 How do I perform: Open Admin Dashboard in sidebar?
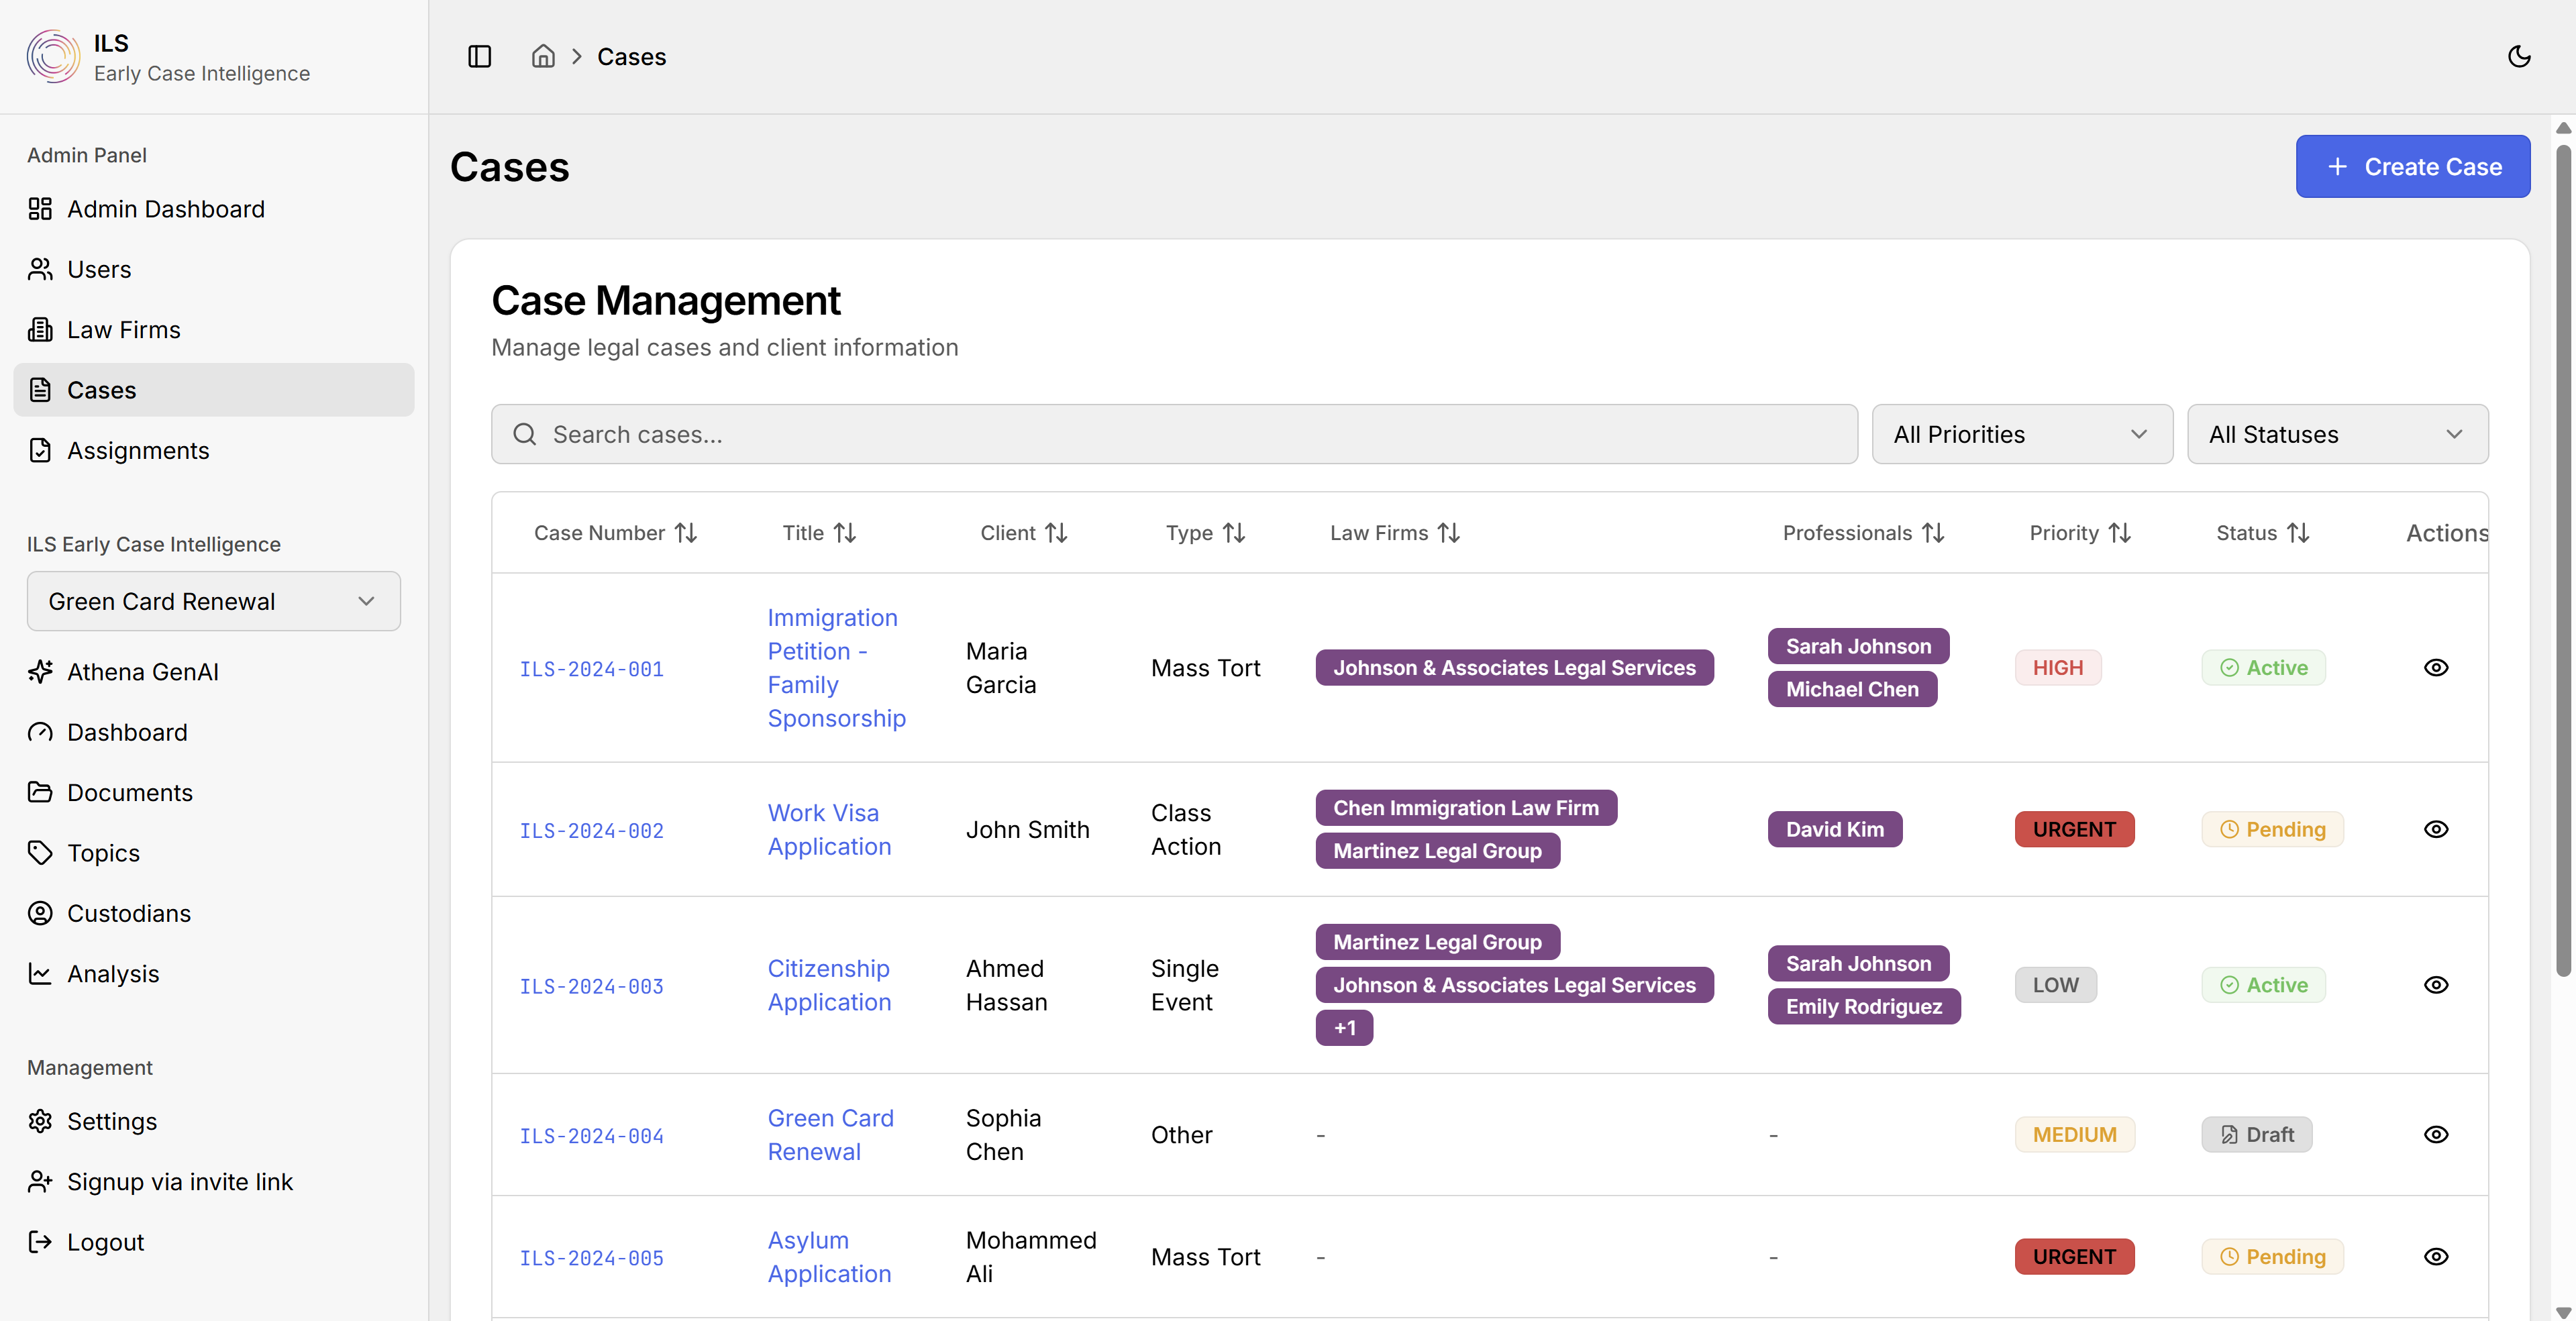pos(214,209)
